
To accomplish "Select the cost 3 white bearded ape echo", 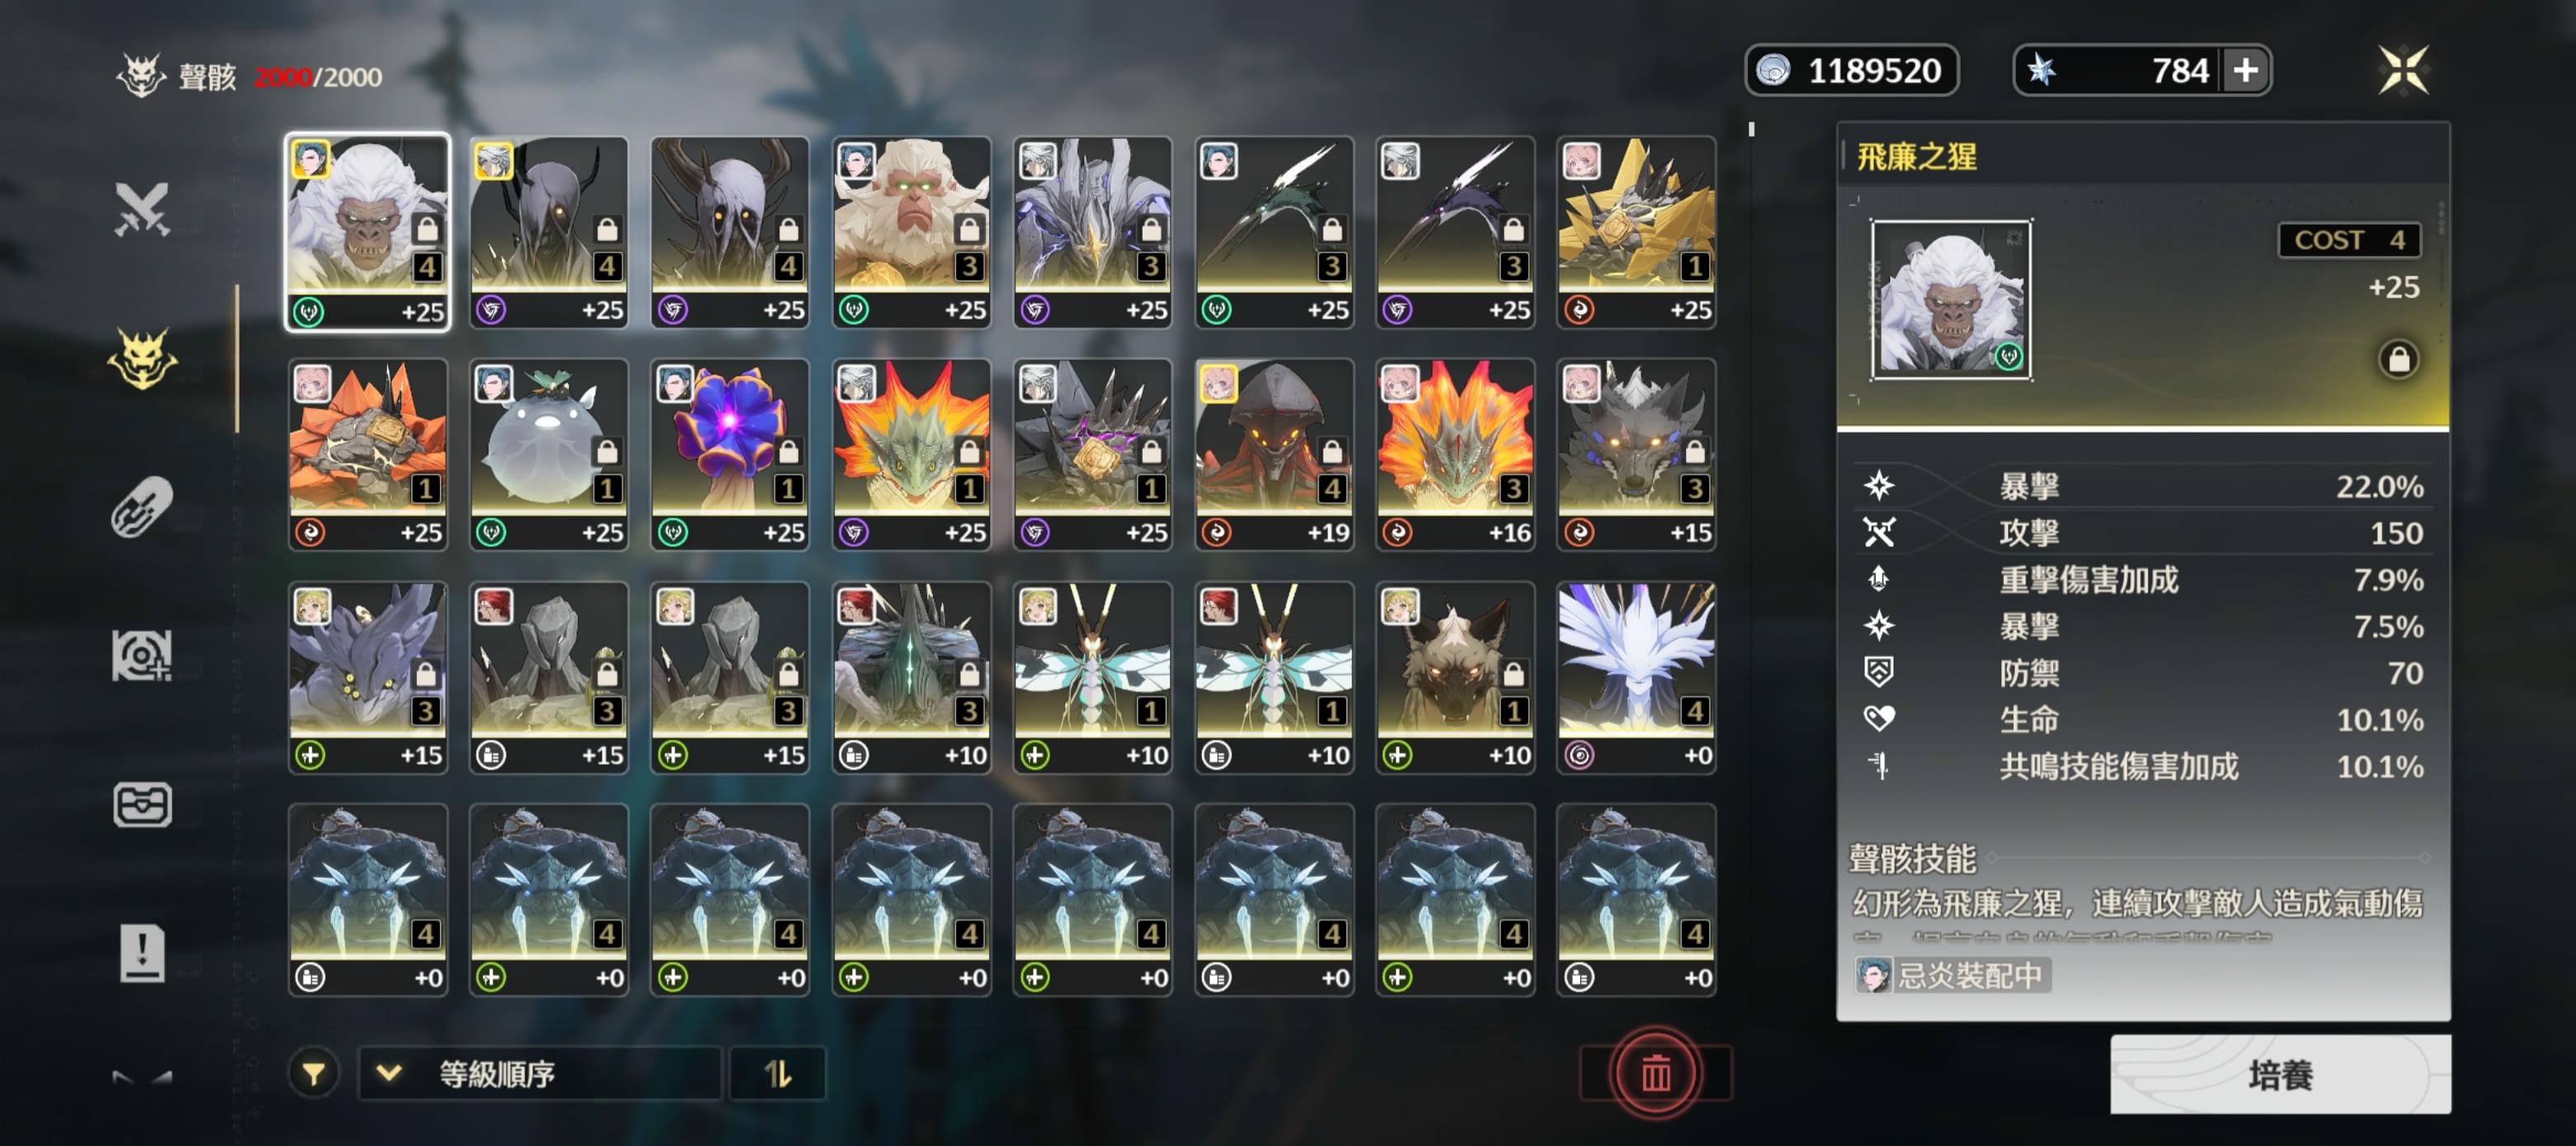I will pos(912,232).
